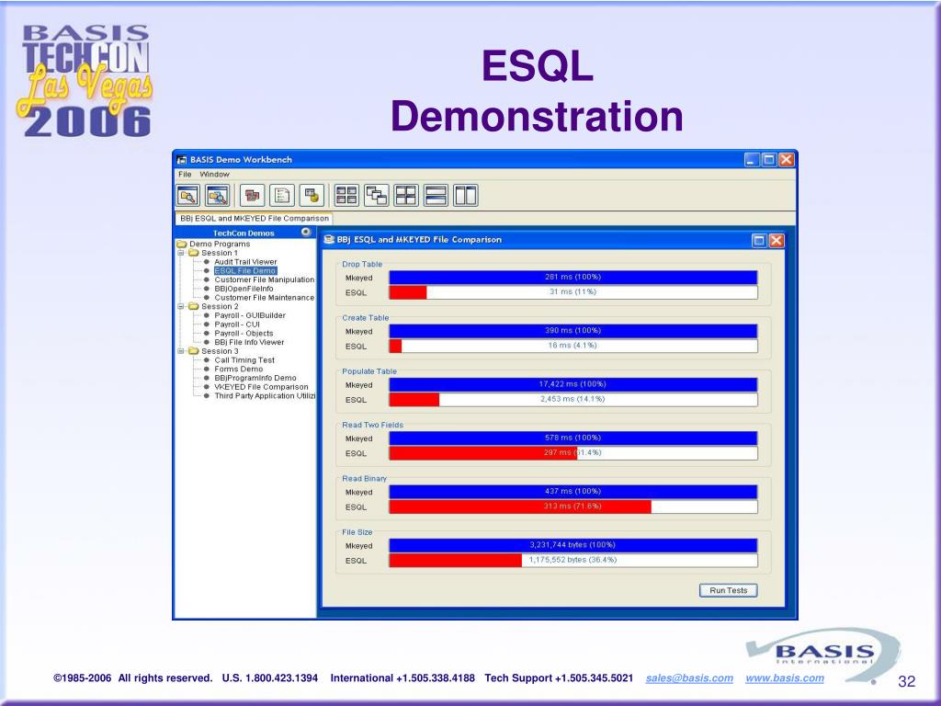This screenshot has height=706, width=941.
Task: Click the Read Two Fields ESQL 297 ms bar
Action: tap(573, 453)
